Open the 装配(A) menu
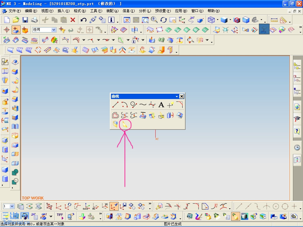Screen dimensions: 303x227 tap(112, 11)
